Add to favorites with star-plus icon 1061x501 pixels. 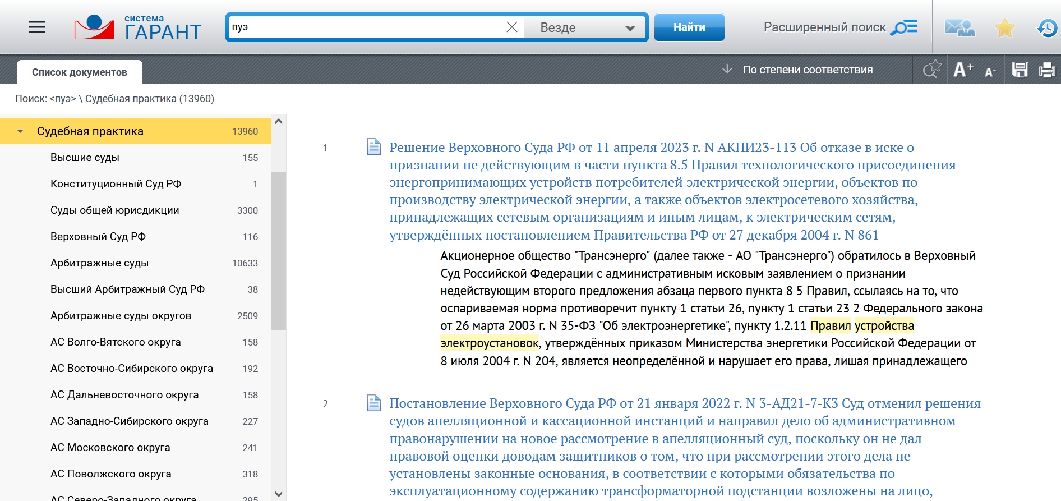click(932, 70)
